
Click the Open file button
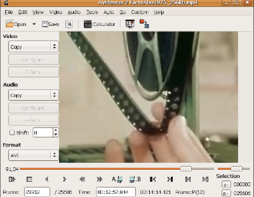tap(16, 24)
